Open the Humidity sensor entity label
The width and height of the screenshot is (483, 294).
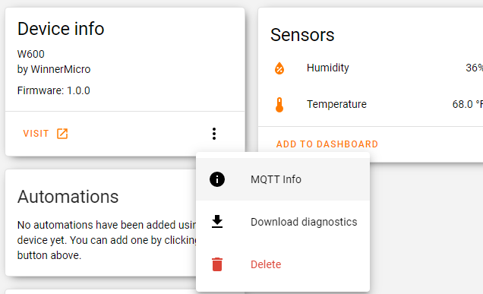click(328, 68)
